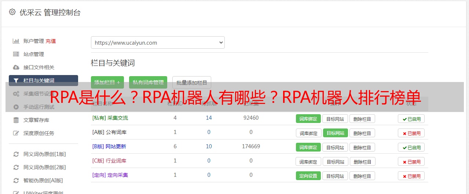
Task: Click 删除栏目 for 网站更新 row
Action: (362, 147)
